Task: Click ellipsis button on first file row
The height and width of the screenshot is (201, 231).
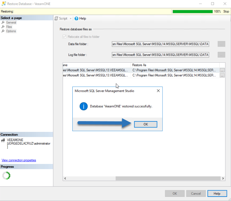Action: coord(222,70)
